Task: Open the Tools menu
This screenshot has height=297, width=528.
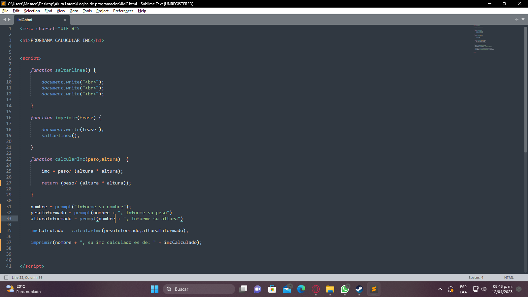Action: tap(87, 11)
